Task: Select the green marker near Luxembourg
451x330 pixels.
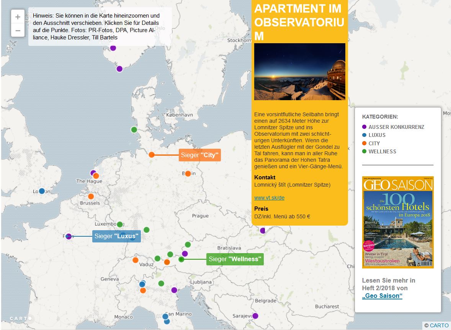Action: (120, 224)
